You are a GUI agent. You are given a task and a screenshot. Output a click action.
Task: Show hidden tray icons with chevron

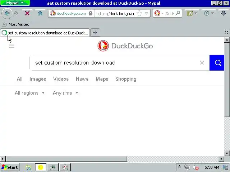pos(179,167)
